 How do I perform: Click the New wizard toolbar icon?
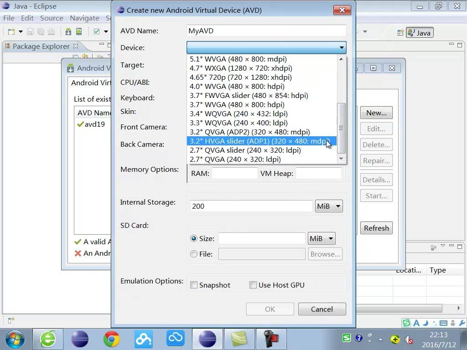[11, 31]
